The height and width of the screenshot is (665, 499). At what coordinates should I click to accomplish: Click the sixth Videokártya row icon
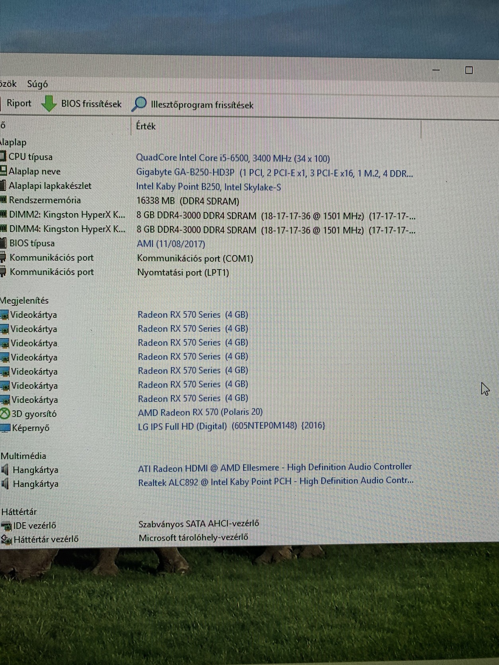(x=5, y=386)
